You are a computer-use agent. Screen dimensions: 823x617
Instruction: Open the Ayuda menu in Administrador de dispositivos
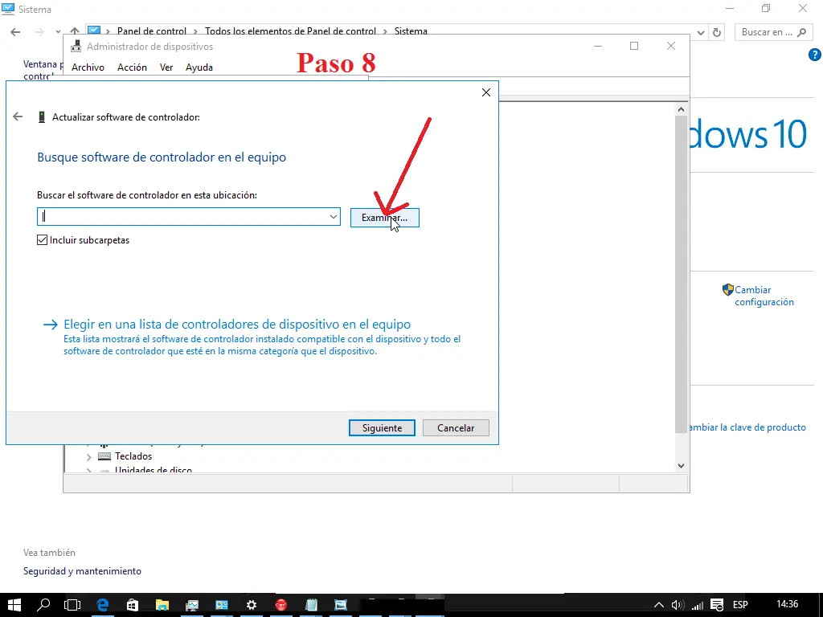(199, 67)
